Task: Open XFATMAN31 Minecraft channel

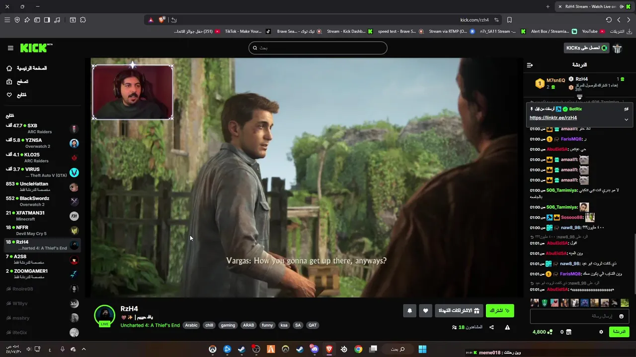Action: pos(42,216)
